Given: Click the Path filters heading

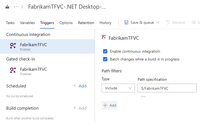Looking at the screenshot, I should [112, 71].
